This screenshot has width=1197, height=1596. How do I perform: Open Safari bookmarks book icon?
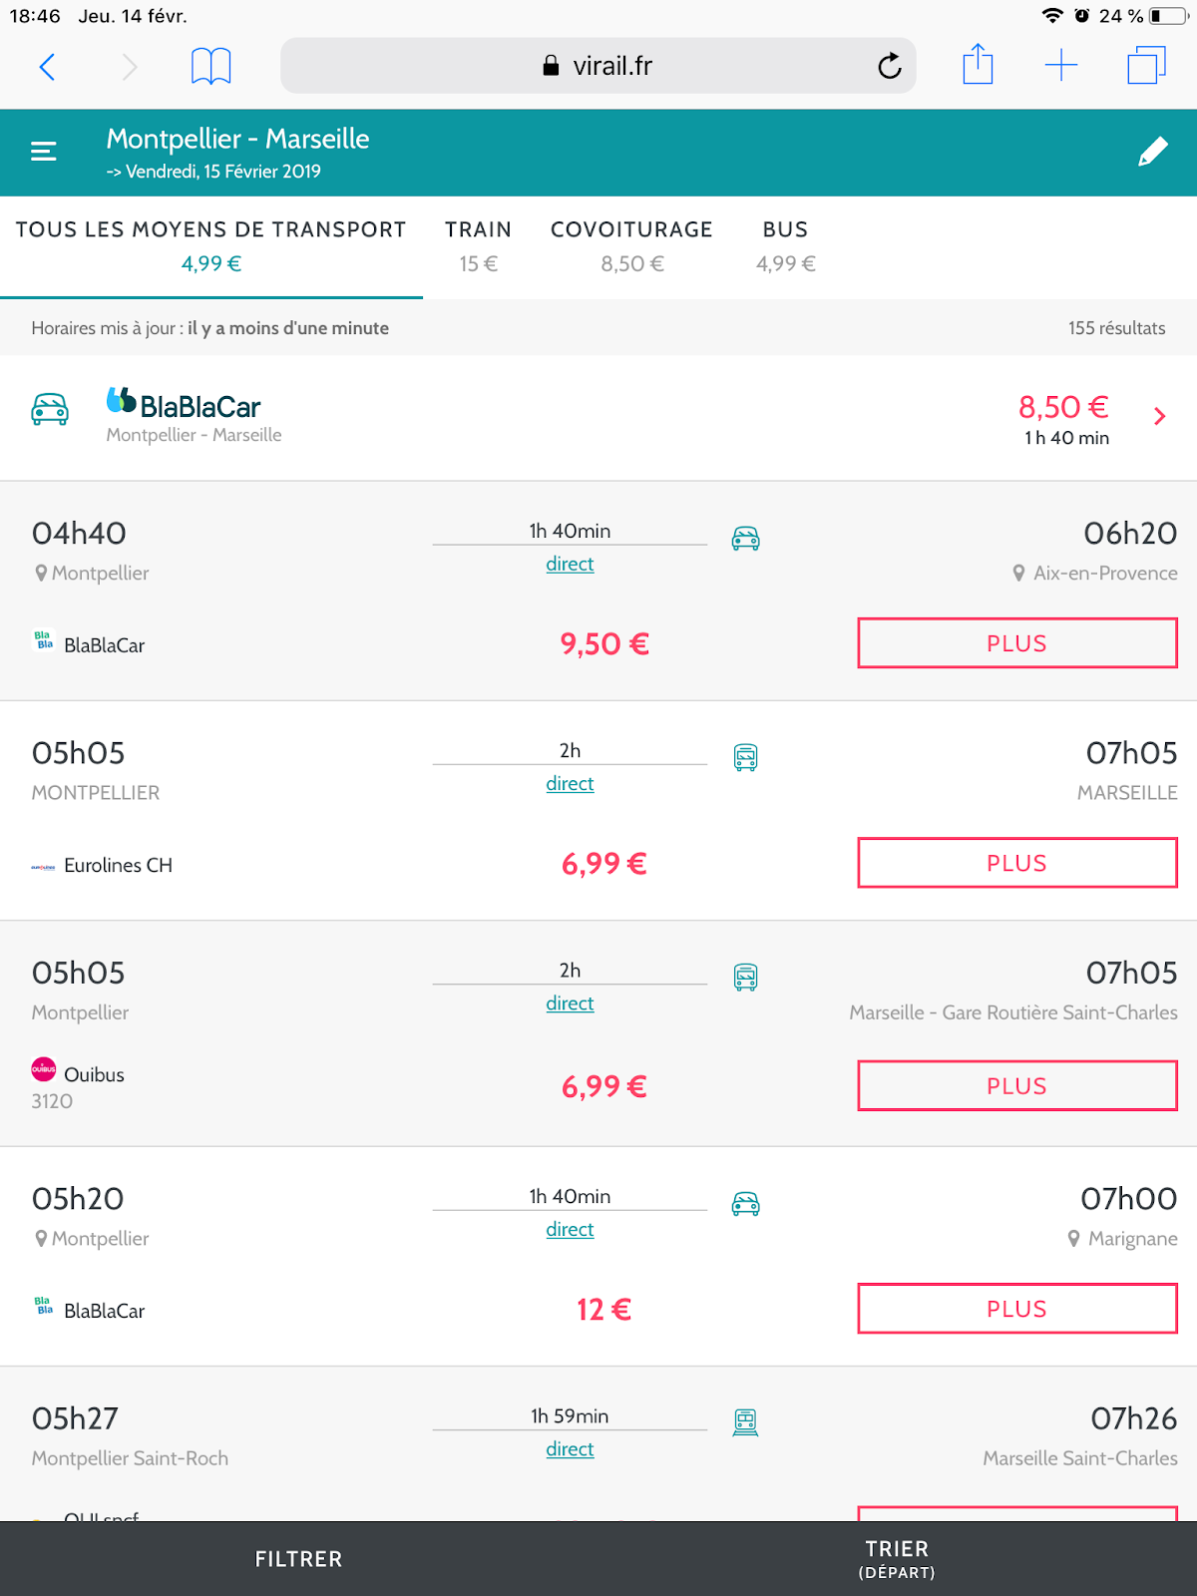click(x=210, y=67)
